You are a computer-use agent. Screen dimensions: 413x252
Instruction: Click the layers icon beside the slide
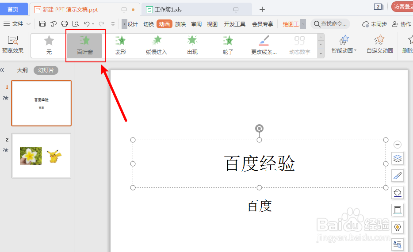point(398,159)
